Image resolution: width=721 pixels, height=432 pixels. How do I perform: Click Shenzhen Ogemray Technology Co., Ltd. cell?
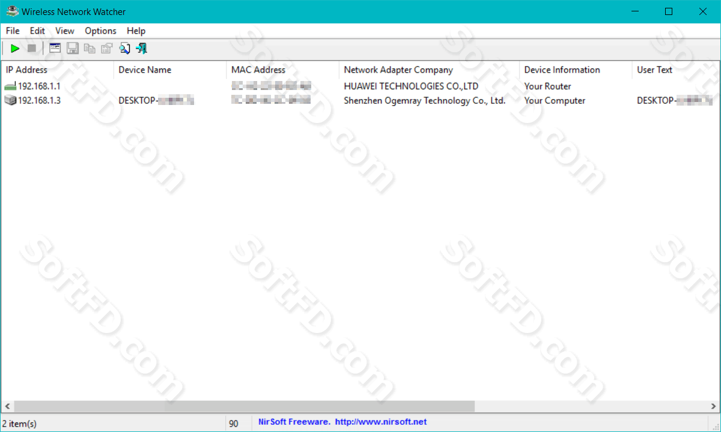tap(424, 101)
